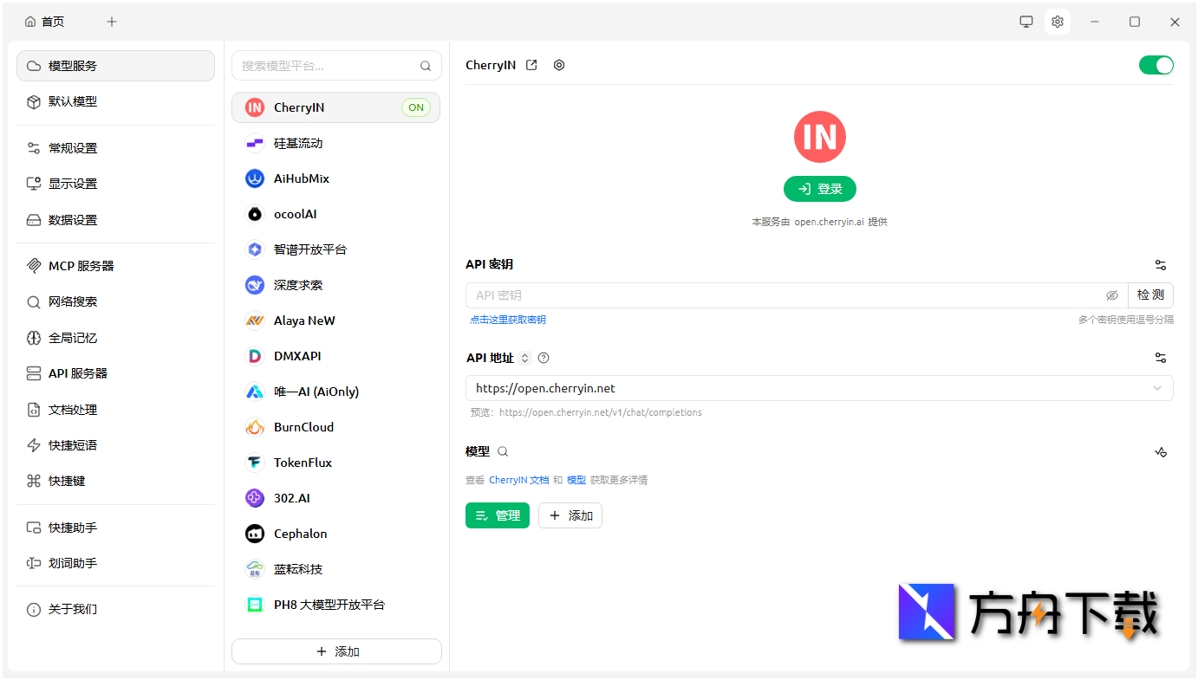The image size is (1198, 680).
Task: Click the 搜索模型平台 search field
Action: (327, 66)
